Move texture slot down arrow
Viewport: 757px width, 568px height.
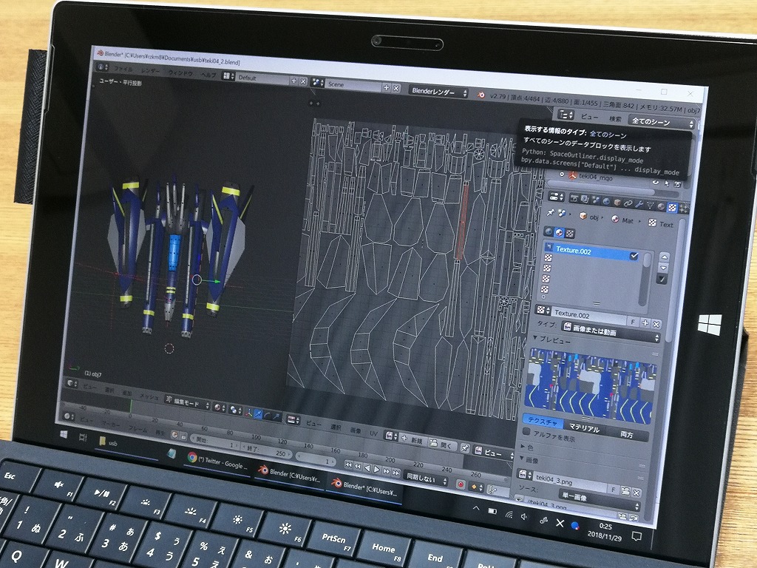pyautogui.click(x=663, y=268)
